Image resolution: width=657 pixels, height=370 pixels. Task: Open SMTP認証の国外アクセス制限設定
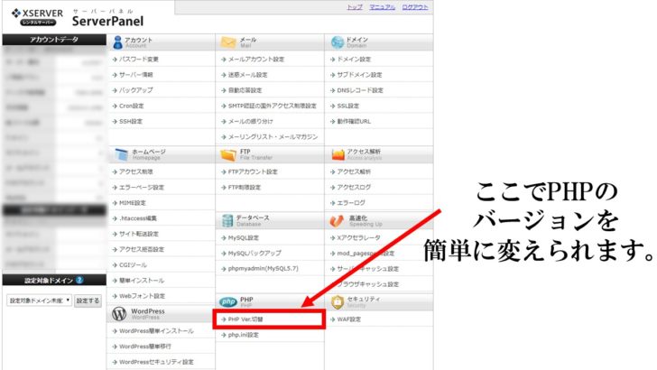(272, 106)
